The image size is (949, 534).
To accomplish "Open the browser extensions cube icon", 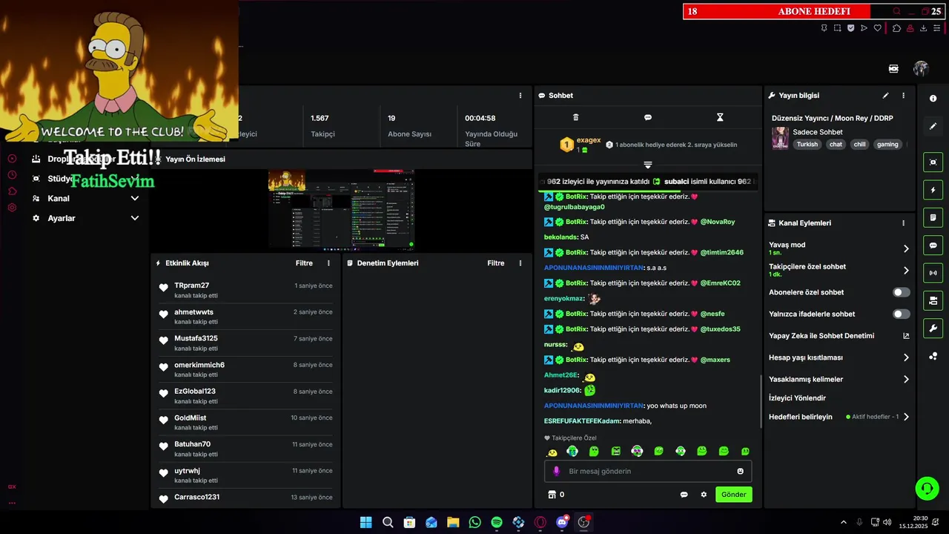I will [896, 28].
